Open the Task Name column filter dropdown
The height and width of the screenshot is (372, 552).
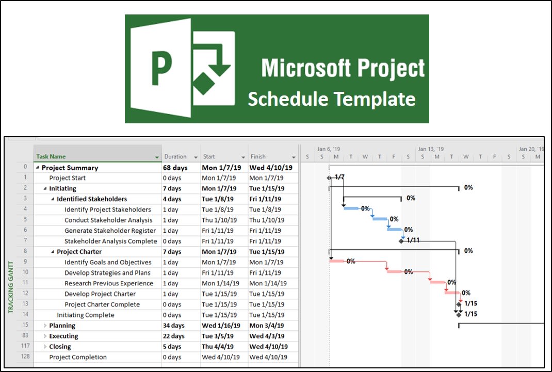coord(157,157)
